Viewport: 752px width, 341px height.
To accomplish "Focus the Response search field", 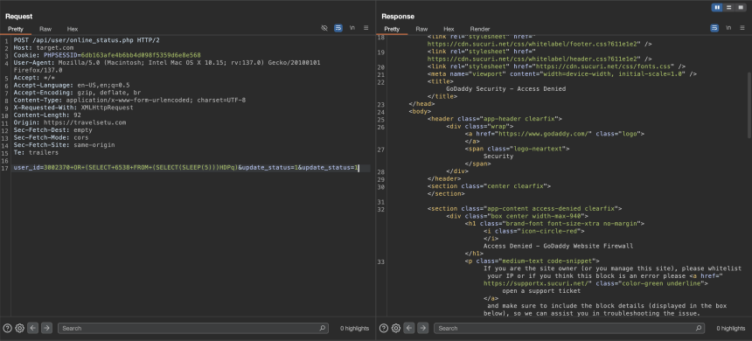I will [x=569, y=329].
